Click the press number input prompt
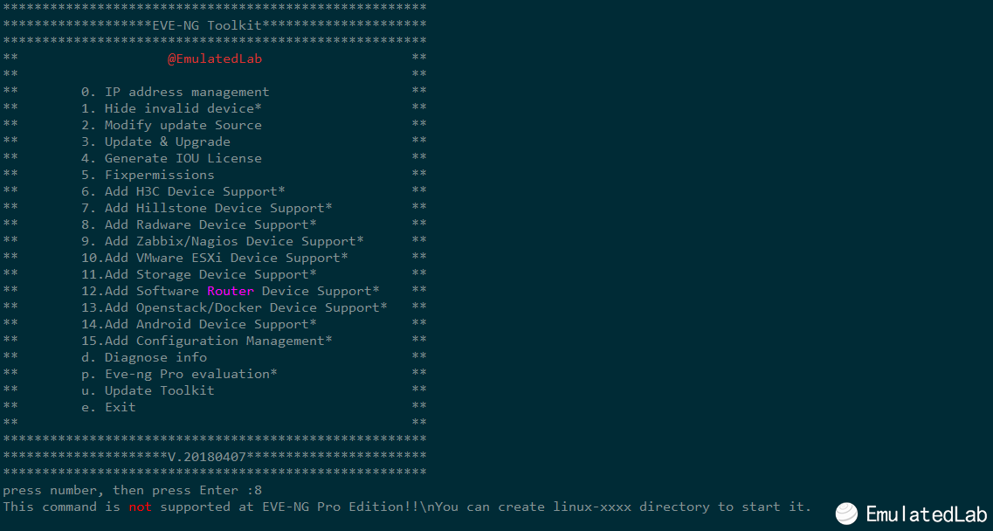The width and height of the screenshot is (993, 531). (133, 490)
